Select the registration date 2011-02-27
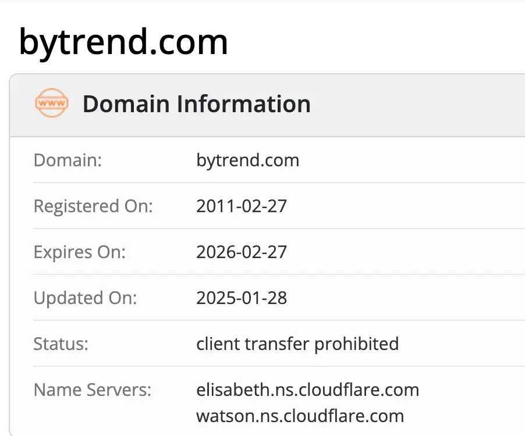This screenshot has height=436, width=525. pyautogui.click(x=242, y=206)
